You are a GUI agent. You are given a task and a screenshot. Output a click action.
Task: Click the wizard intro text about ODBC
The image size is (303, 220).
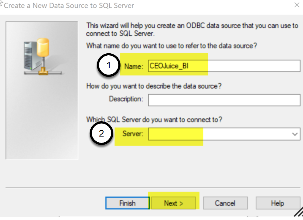coord(192,30)
